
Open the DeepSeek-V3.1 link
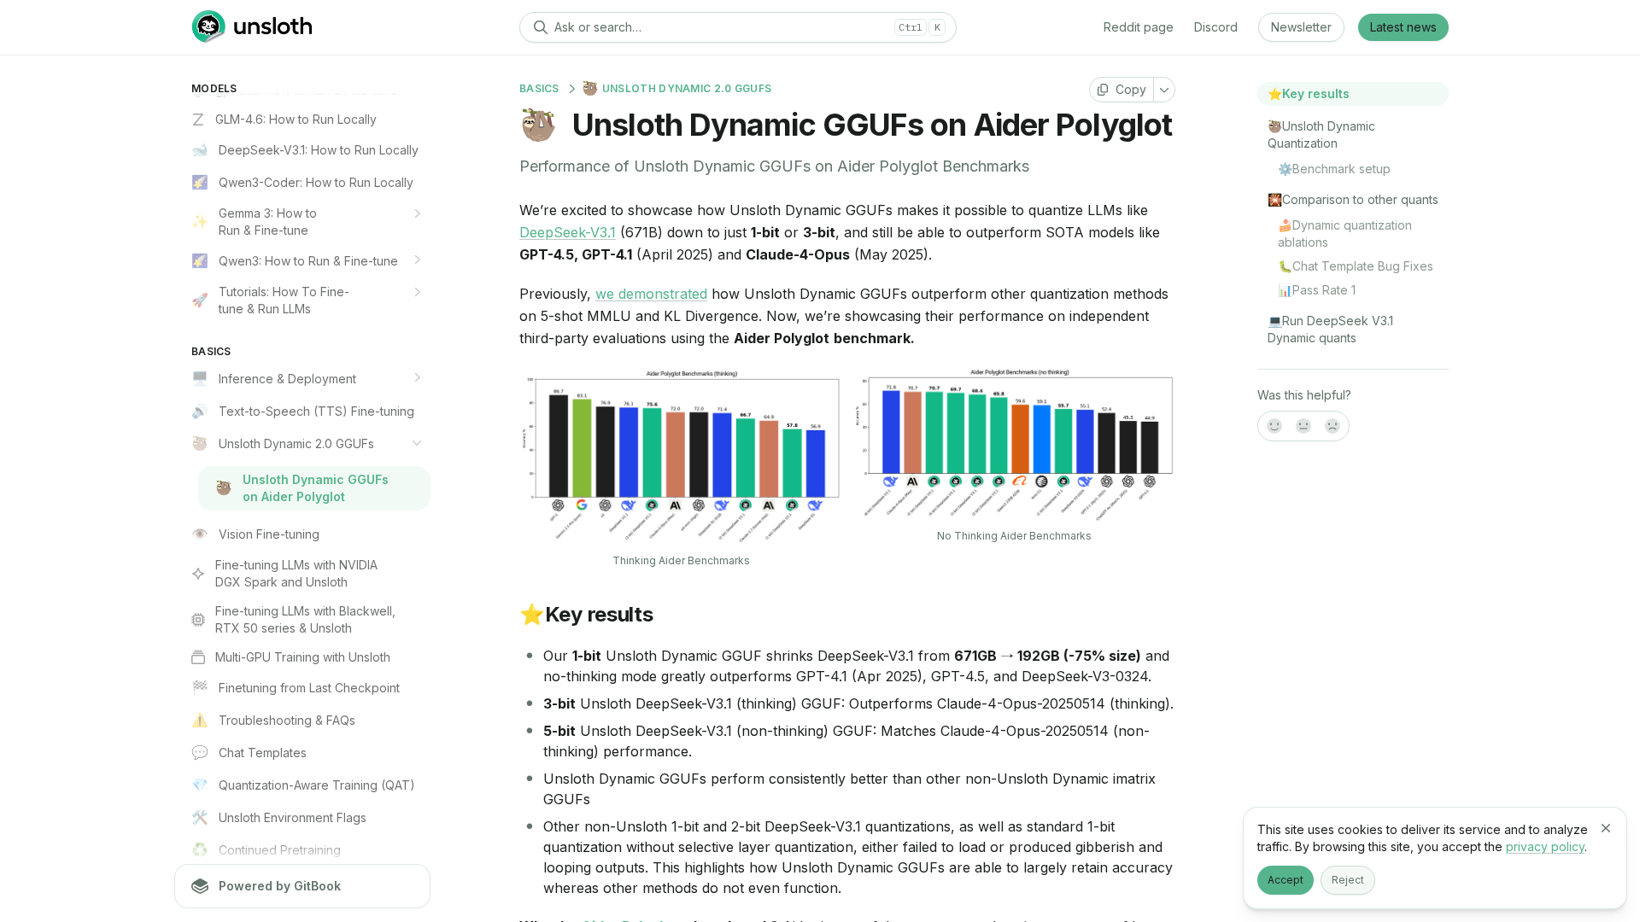(x=567, y=232)
